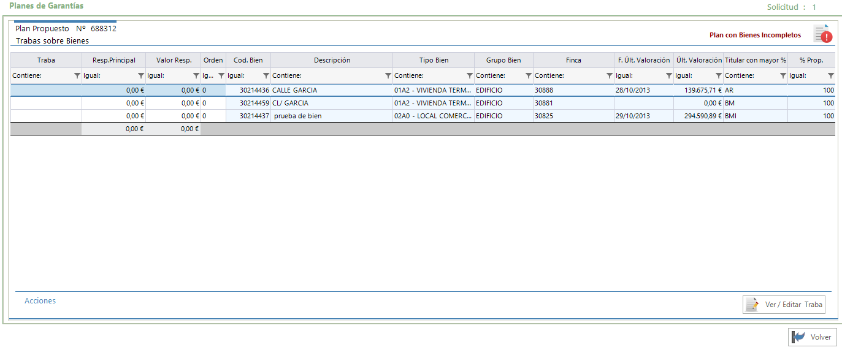Select row with bien code 30214436

[423, 90]
